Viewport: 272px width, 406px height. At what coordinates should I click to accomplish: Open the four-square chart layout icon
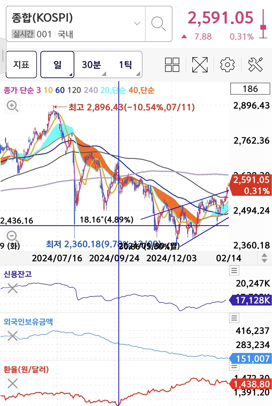[x=172, y=65]
